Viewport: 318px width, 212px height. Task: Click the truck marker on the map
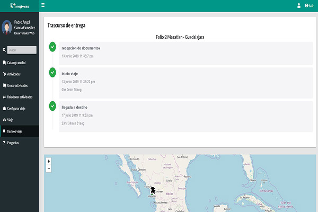click(153, 190)
